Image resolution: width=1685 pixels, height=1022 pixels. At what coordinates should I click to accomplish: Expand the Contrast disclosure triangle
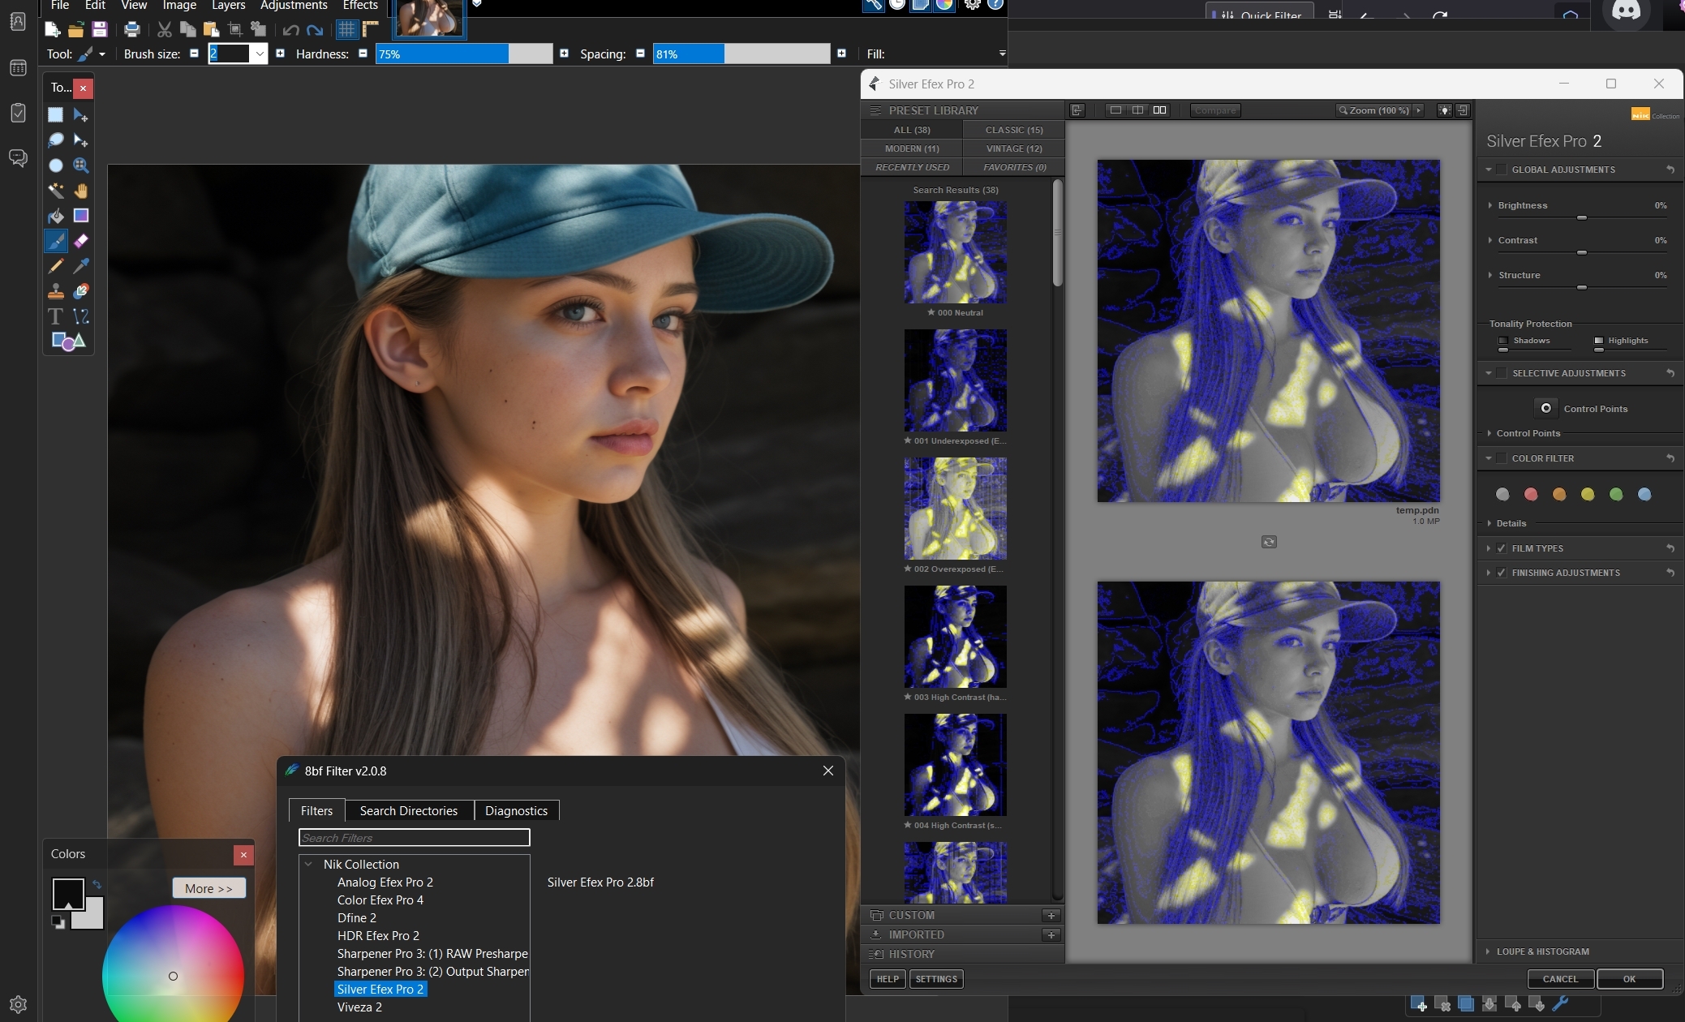(x=1490, y=240)
